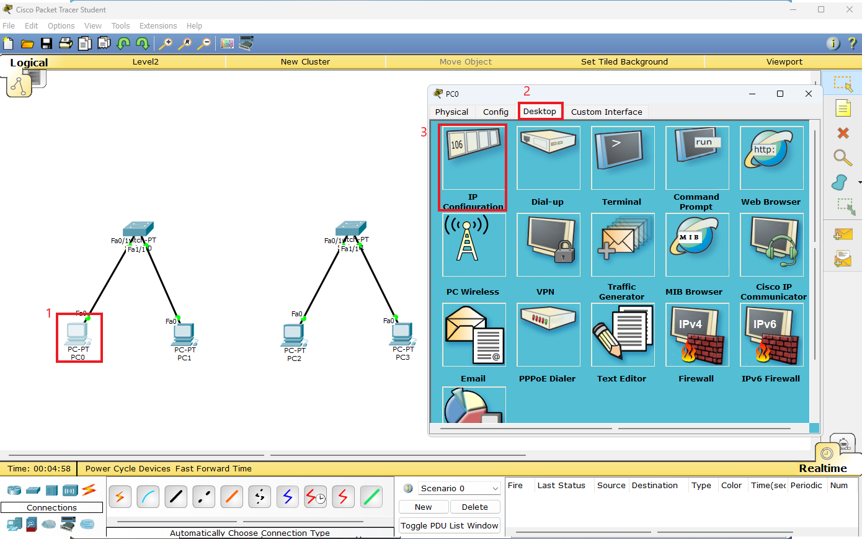Screen dimensions: 862x539
Task: Pick the Select tool on right bar
Action: [x=843, y=84]
